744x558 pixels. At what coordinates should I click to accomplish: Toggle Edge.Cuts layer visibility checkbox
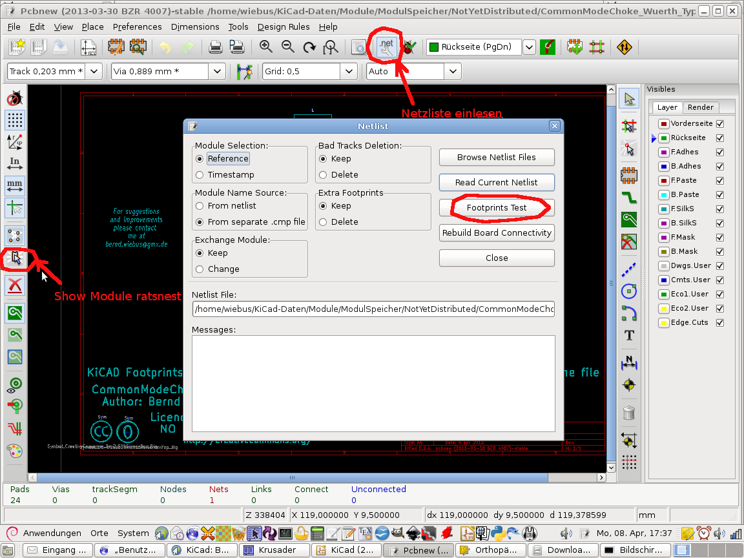720,323
